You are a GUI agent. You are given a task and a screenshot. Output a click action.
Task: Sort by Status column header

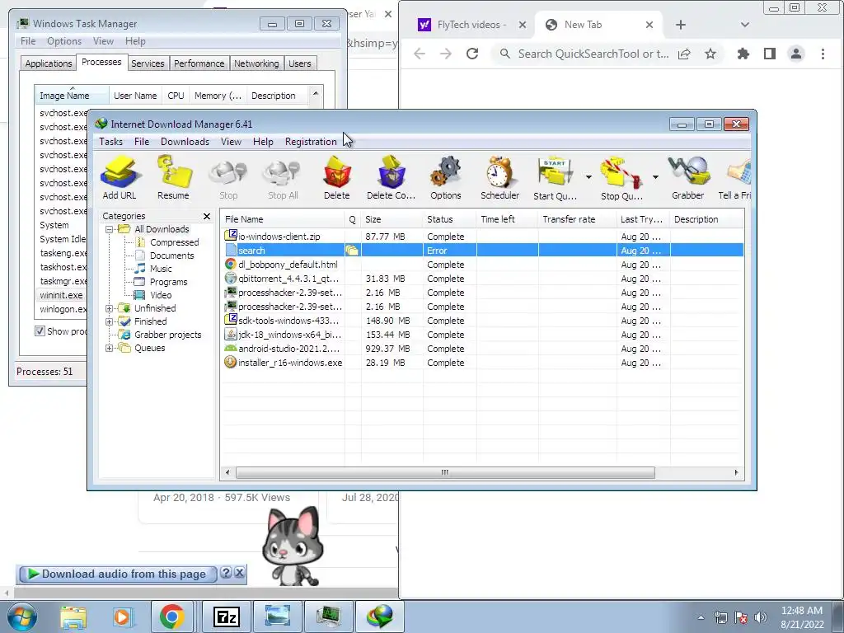coord(449,219)
